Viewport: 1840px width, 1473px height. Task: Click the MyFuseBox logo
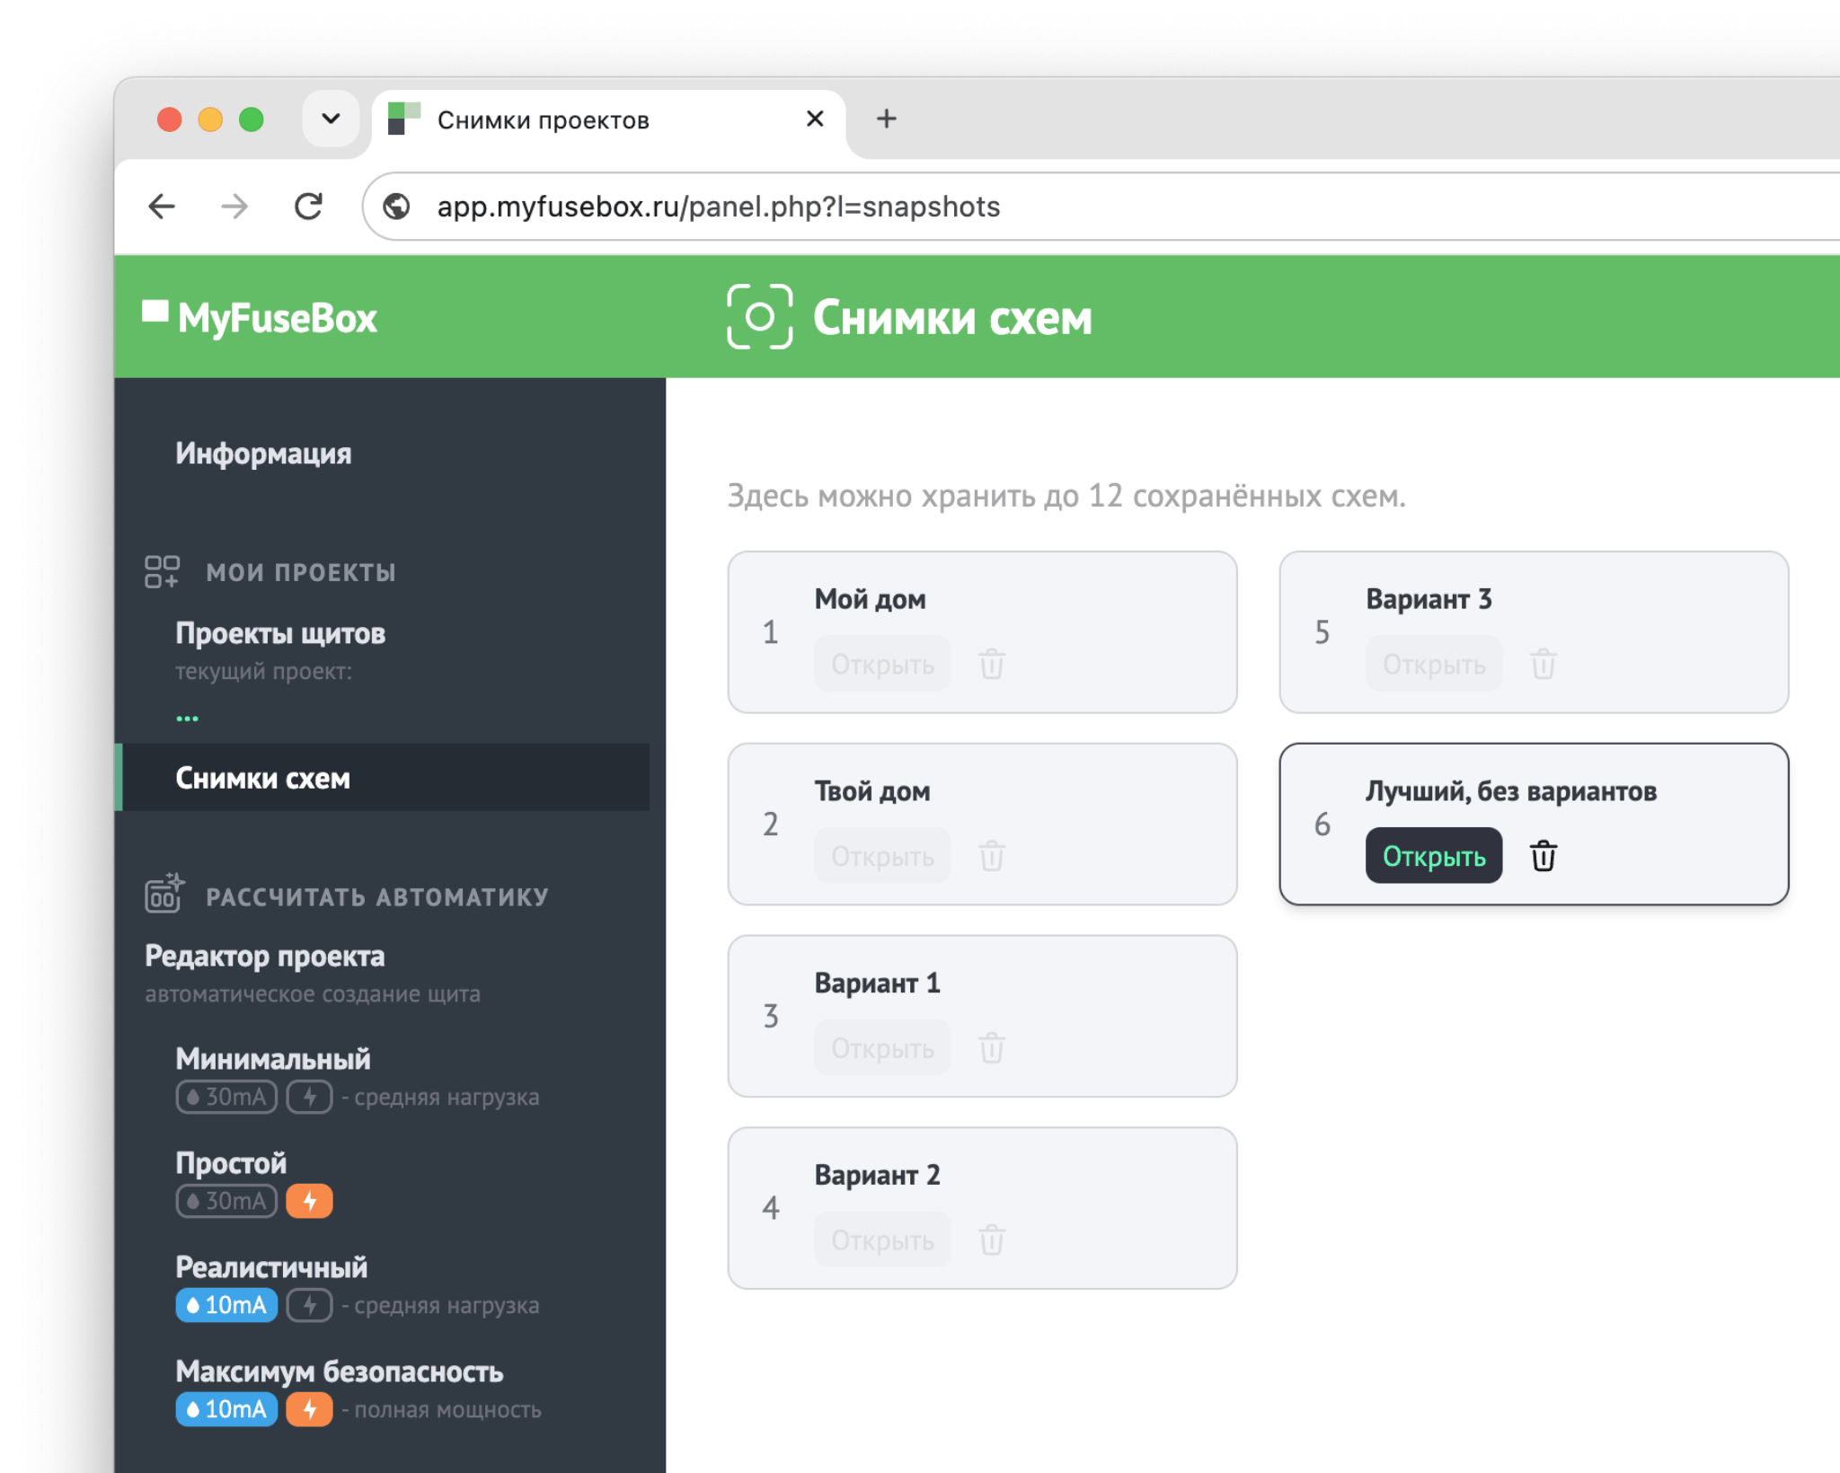tap(260, 317)
